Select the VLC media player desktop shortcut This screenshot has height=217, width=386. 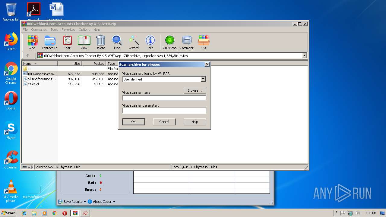[11, 191]
